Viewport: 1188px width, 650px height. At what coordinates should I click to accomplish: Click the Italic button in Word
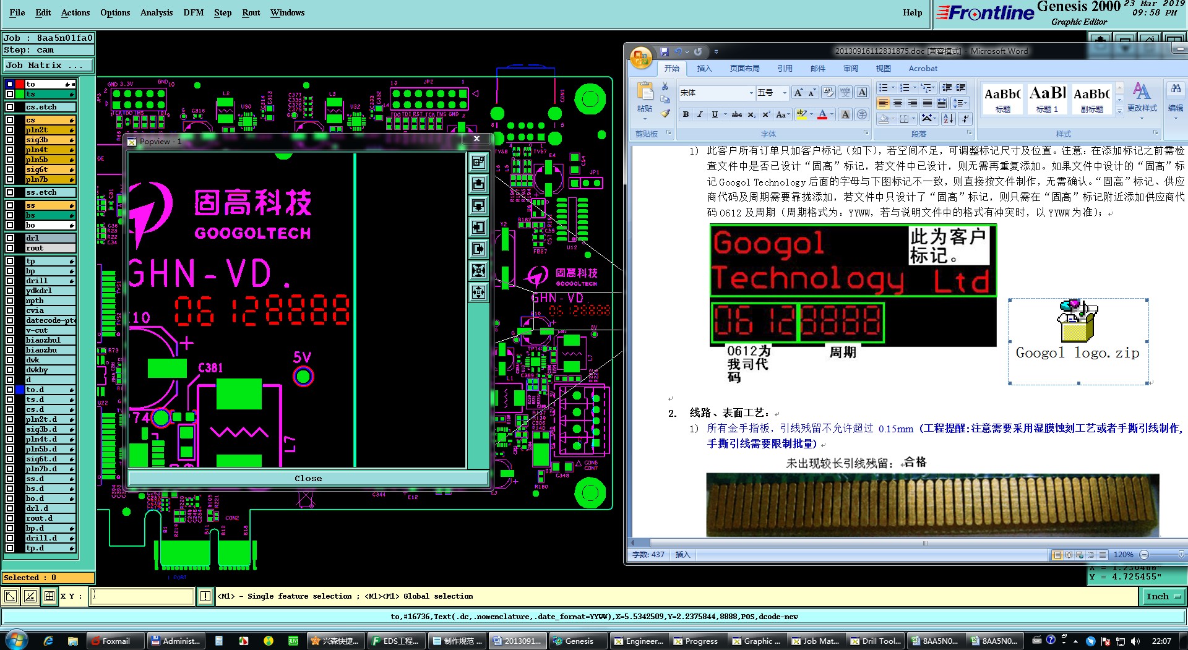click(700, 114)
